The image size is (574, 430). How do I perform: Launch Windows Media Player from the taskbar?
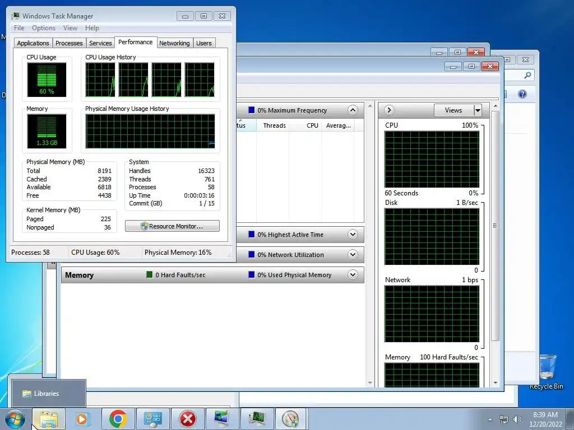click(83, 419)
